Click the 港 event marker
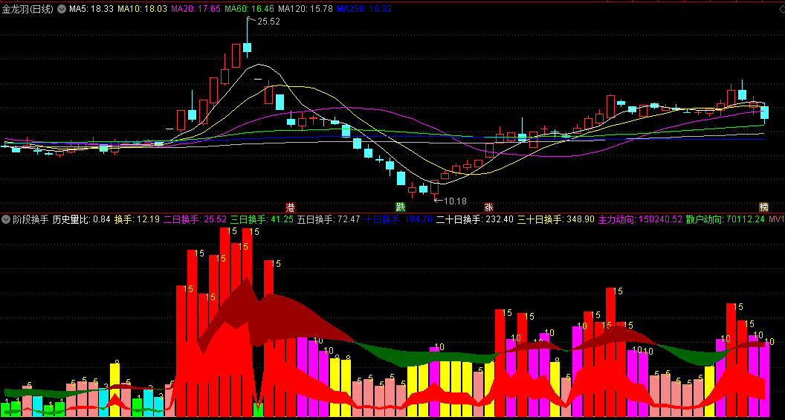Image resolution: width=785 pixels, height=420 pixels. [x=290, y=207]
